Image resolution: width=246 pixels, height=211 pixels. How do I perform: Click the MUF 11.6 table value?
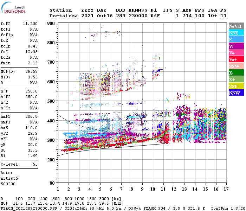click(x=18, y=204)
